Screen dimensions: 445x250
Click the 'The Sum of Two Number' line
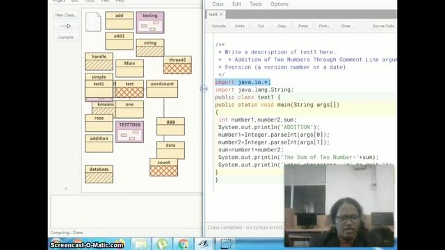tap(298, 158)
